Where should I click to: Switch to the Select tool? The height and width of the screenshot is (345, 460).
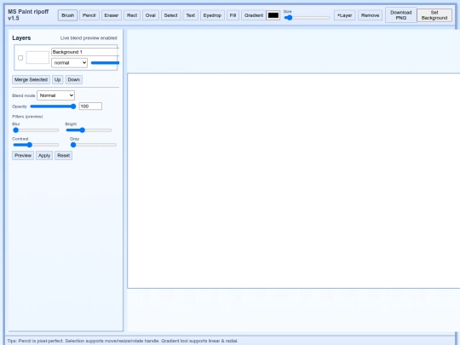pyautogui.click(x=170, y=15)
